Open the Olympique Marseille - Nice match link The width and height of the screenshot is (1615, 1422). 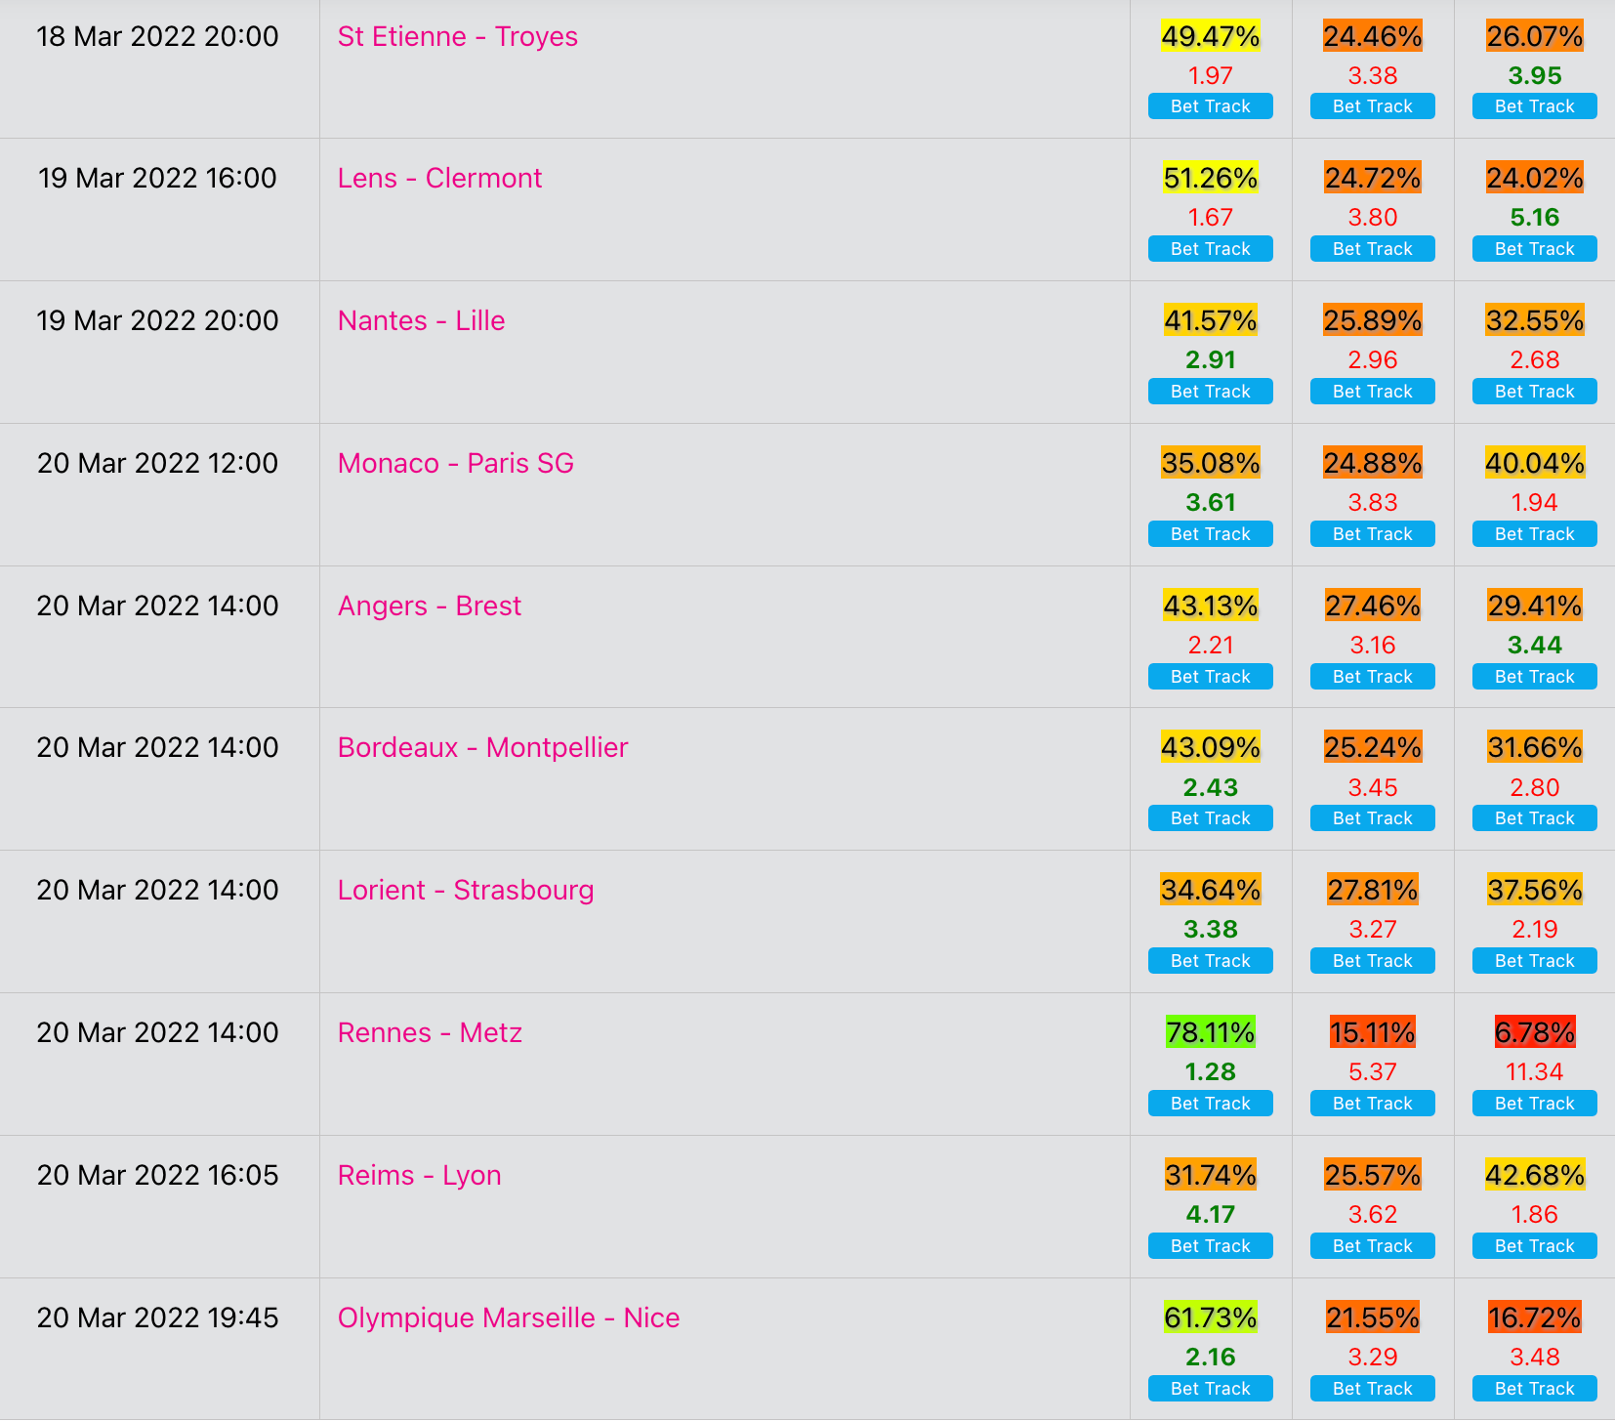pyautogui.click(x=509, y=1318)
